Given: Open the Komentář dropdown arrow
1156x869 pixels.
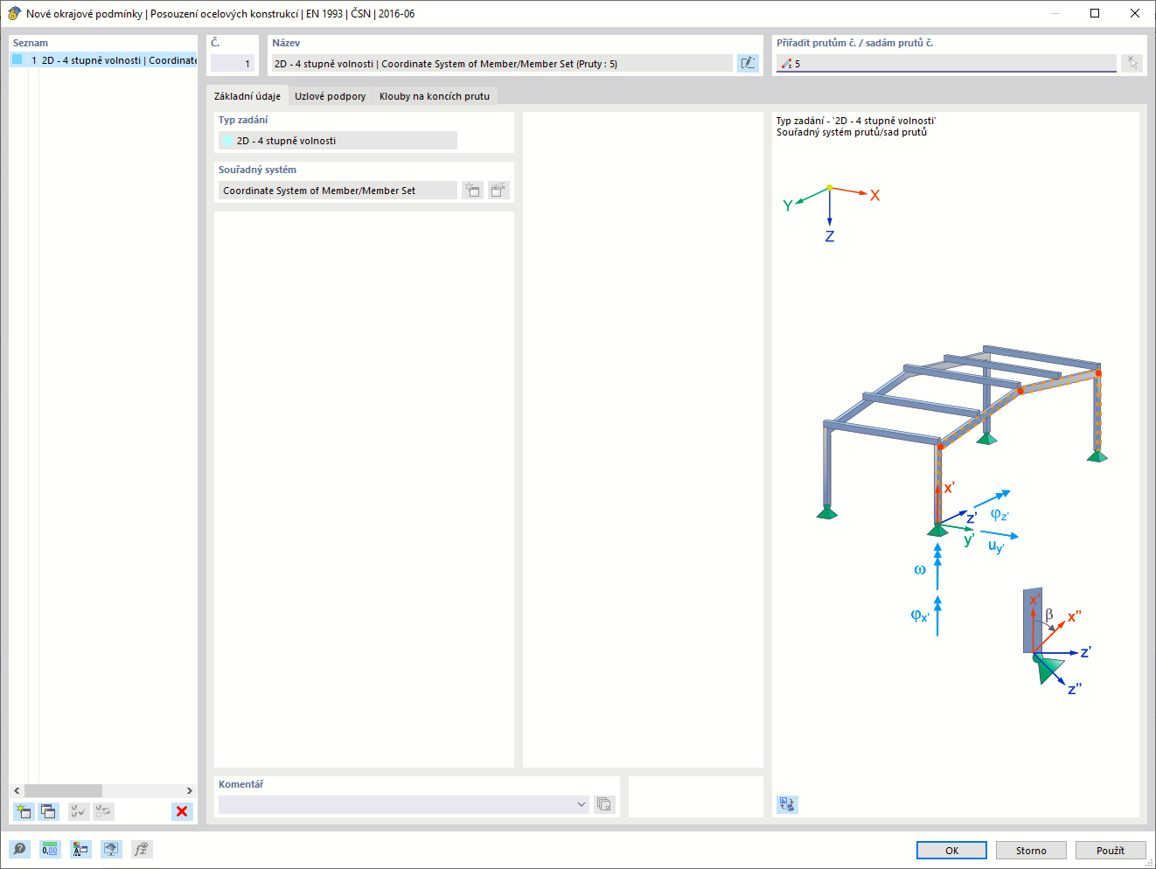Looking at the screenshot, I should (581, 804).
